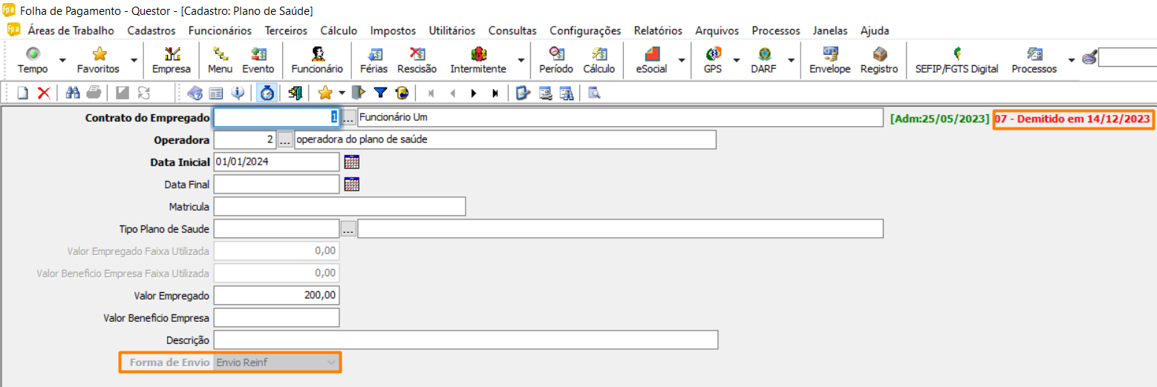The height and width of the screenshot is (387, 1157).
Task: Click the Descrição input field
Action: (x=466, y=340)
